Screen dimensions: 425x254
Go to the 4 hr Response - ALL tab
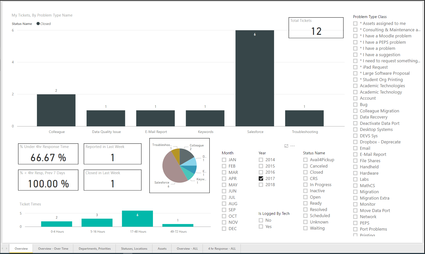(222, 249)
